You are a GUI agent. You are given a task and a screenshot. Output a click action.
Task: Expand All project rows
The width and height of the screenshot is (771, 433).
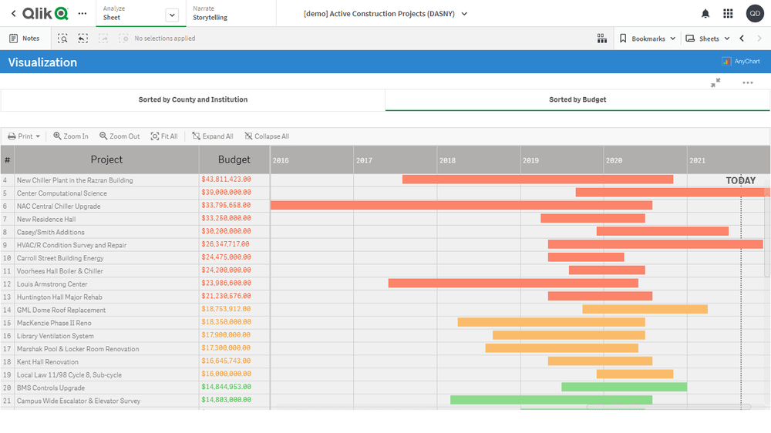[212, 136]
